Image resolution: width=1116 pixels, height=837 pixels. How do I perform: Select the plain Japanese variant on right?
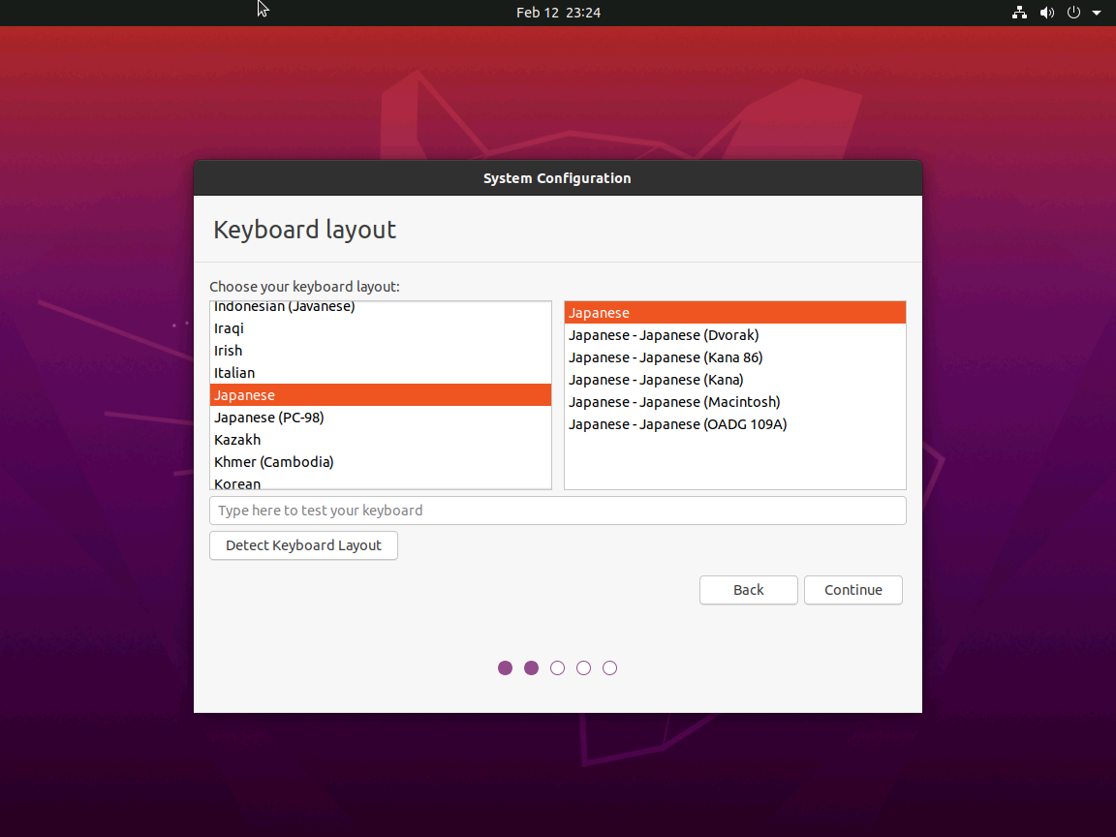point(734,313)
